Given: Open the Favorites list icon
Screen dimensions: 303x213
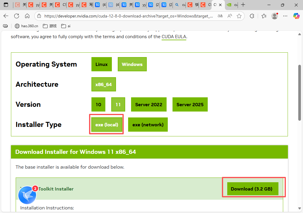Looking at the screenshot, I should [x=264, y=16].
